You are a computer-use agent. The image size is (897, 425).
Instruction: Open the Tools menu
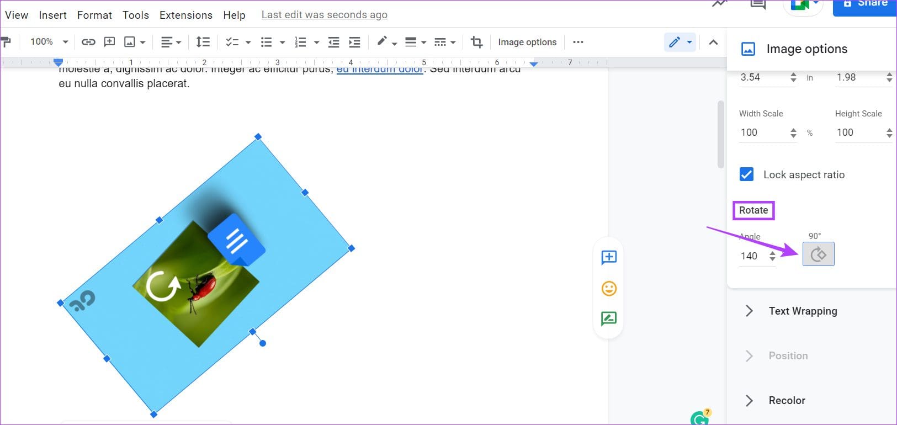[x=136, y=15]
